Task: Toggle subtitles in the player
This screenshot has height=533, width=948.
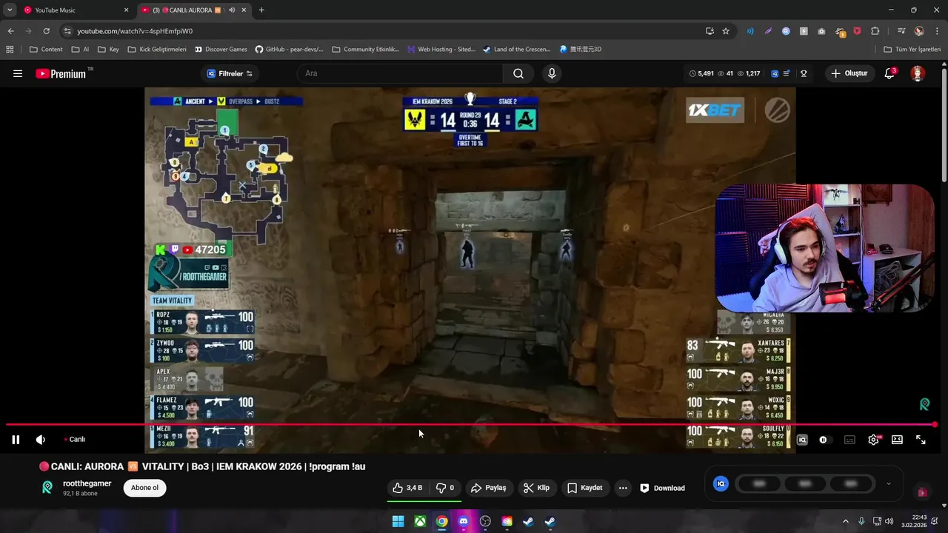Action: [x=849, y=440]
